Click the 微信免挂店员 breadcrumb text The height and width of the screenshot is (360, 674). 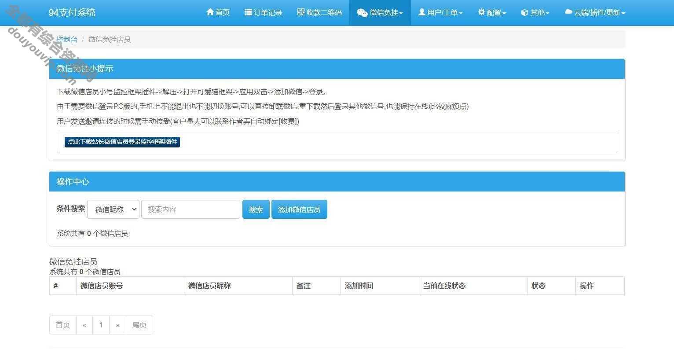click(109, 40)
